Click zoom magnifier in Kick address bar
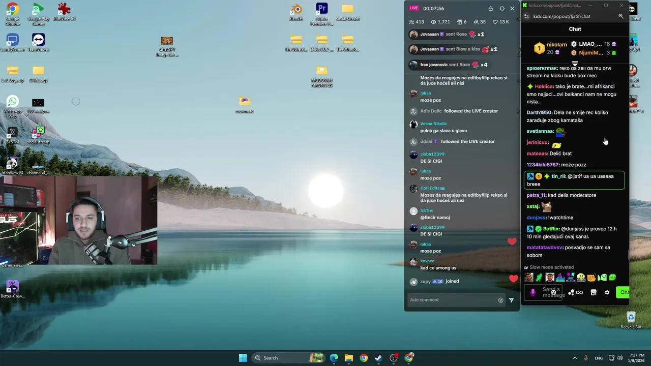This screenshot has width=651, height=366. coord(621,16)
